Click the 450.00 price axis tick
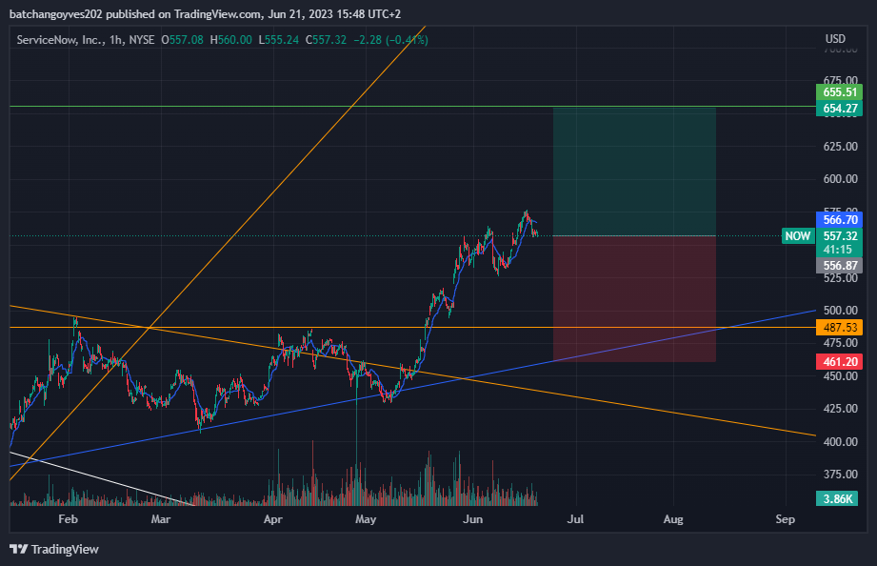This screenshot has height=566, width=877. pyautogui.click(x=840, y=376)
